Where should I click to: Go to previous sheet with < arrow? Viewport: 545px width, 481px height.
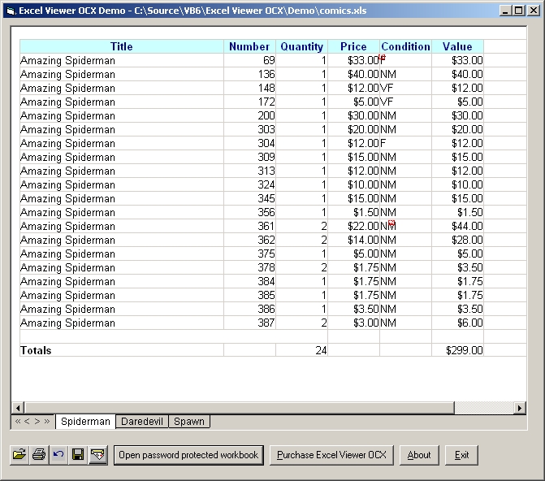(x=27, y=421)
